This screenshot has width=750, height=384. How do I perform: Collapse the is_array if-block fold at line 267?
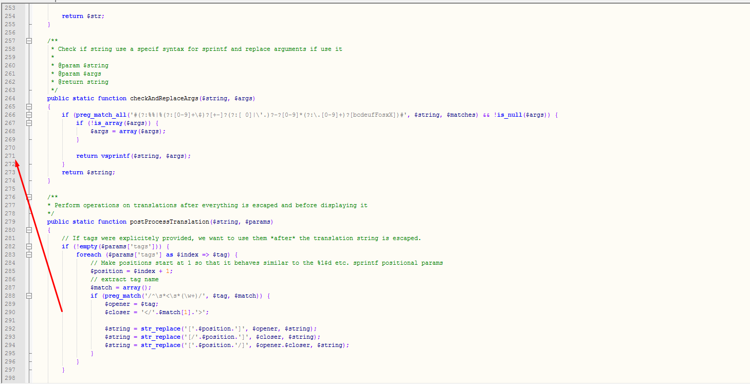coord(29,123)
